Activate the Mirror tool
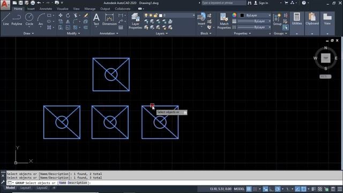The width and height of the screenshot is (343, 193). click(x=68, y=21)
